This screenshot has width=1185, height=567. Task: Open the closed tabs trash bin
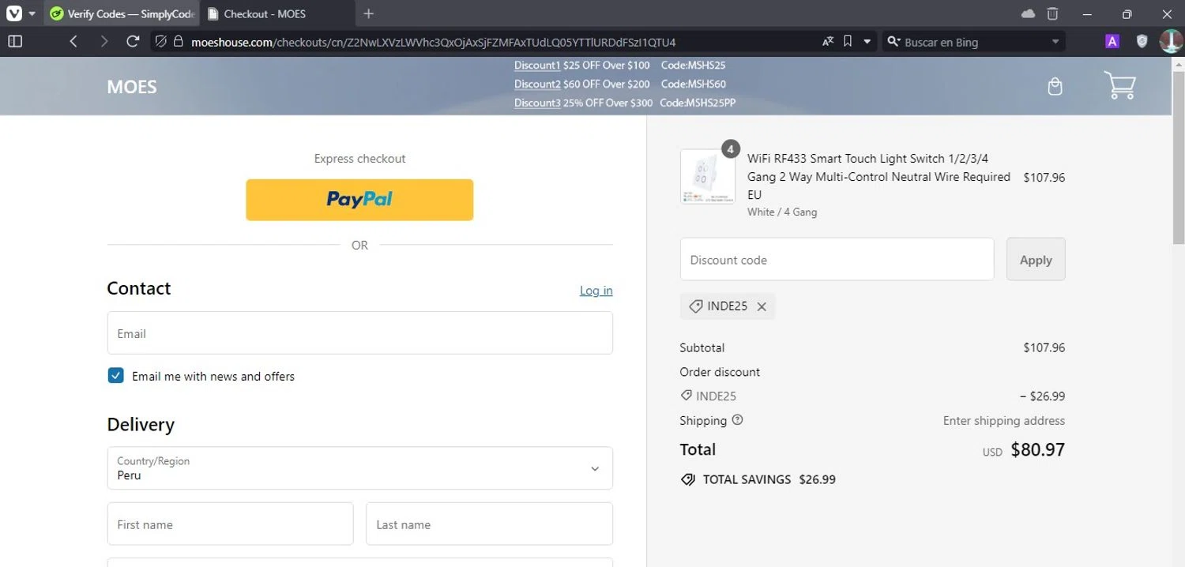(1052, 13)
